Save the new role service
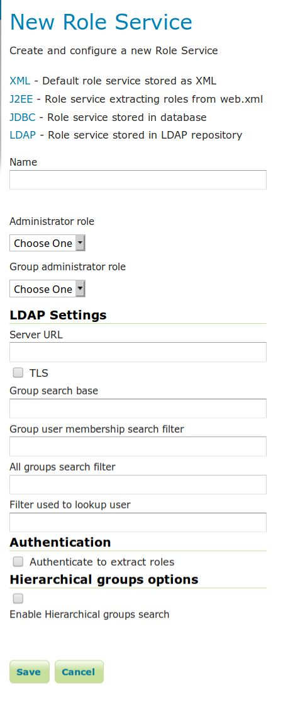Viewport: 288px width, 705px height. tap(29, 672)
